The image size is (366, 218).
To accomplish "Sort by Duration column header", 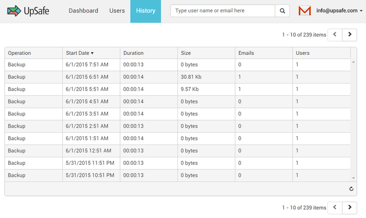I will [133, 53].
